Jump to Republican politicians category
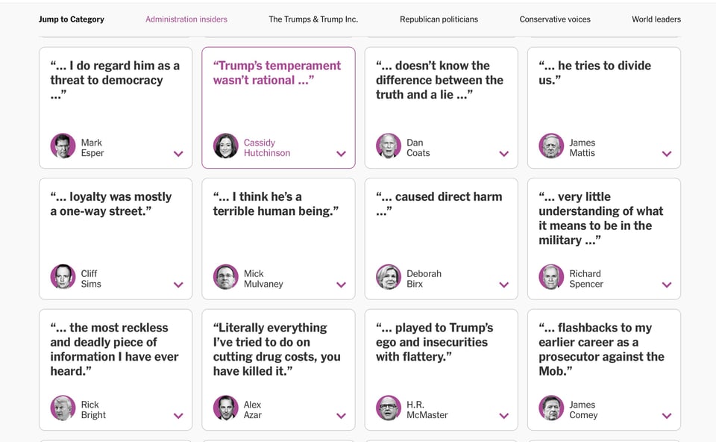716x442 pixels. click(x=439, y=19)
